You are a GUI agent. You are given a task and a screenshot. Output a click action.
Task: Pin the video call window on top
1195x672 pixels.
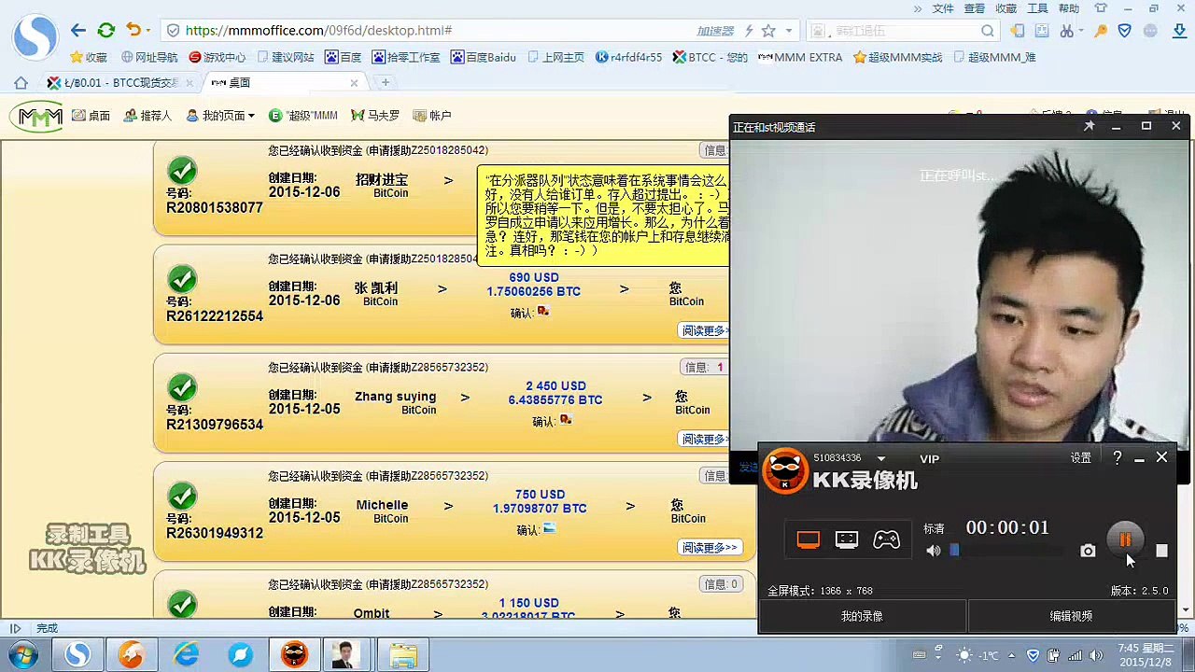(1089, 126)
